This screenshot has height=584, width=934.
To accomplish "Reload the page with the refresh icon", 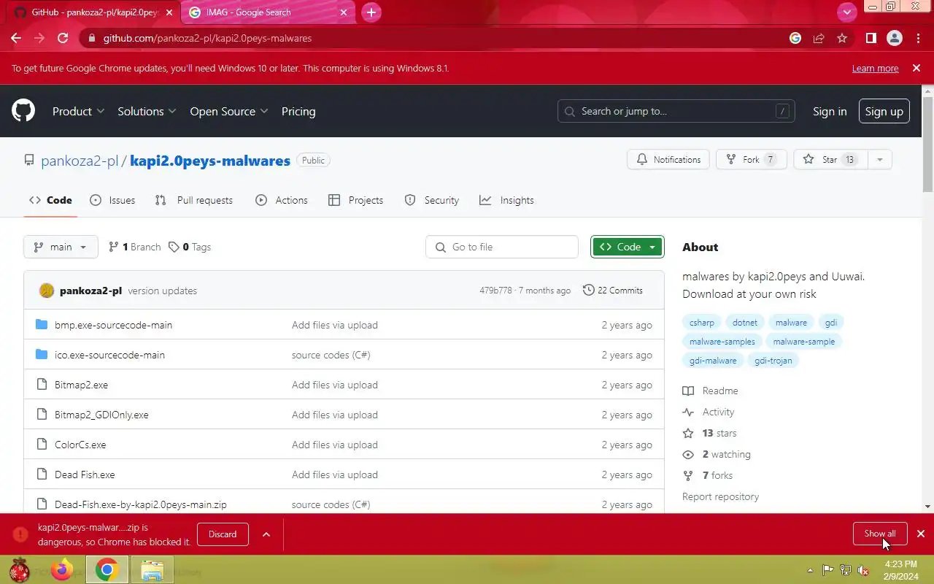I will tap(63, 38).
